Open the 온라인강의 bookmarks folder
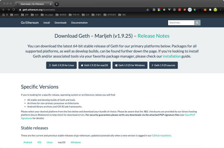 [x=110, y=15]
